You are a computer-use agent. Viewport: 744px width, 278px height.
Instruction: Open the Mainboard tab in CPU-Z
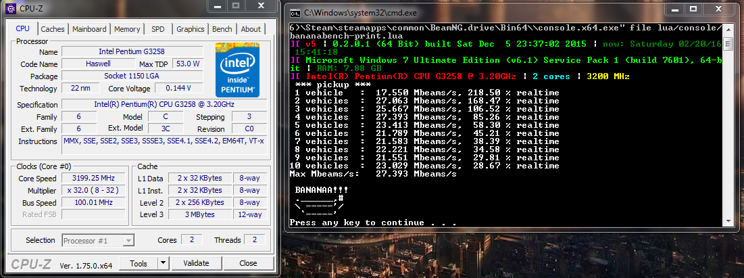[89, 29]
